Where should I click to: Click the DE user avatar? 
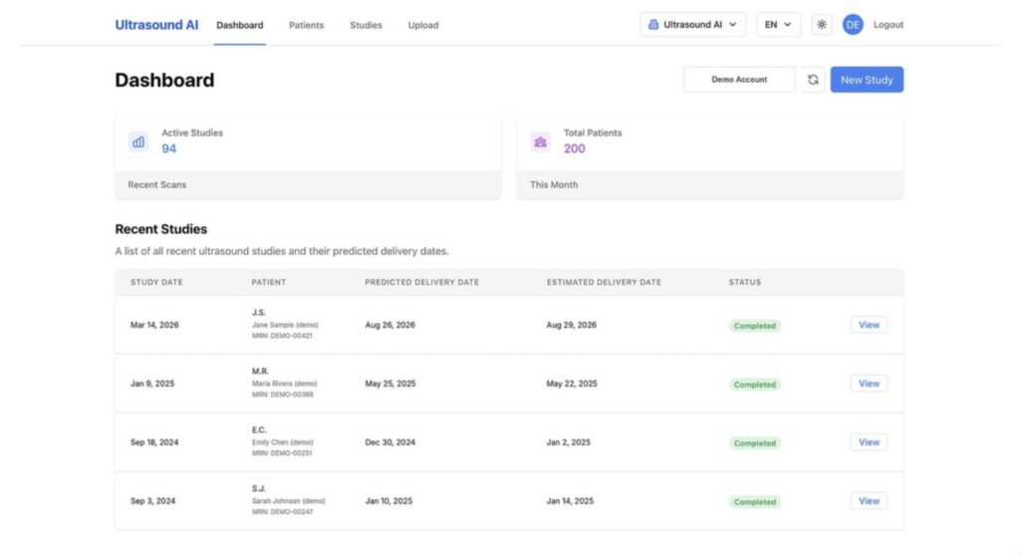coord(853,25)
